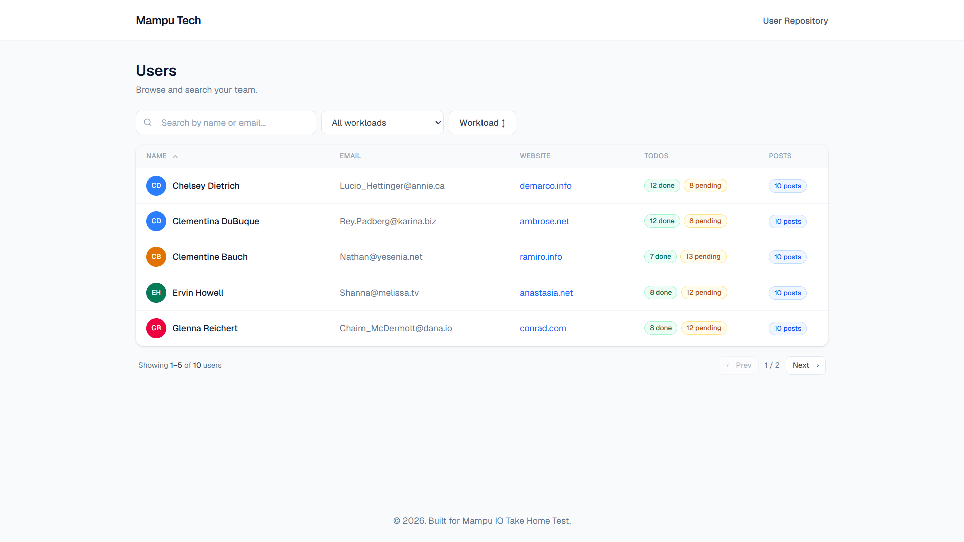
Task: Click the red GR avatar
Action: (156, 328)
